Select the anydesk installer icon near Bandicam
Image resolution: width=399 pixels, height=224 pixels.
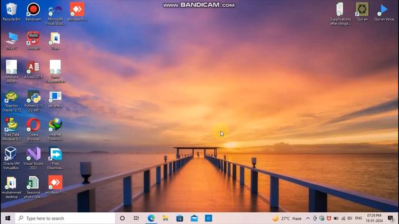(77, 12)
